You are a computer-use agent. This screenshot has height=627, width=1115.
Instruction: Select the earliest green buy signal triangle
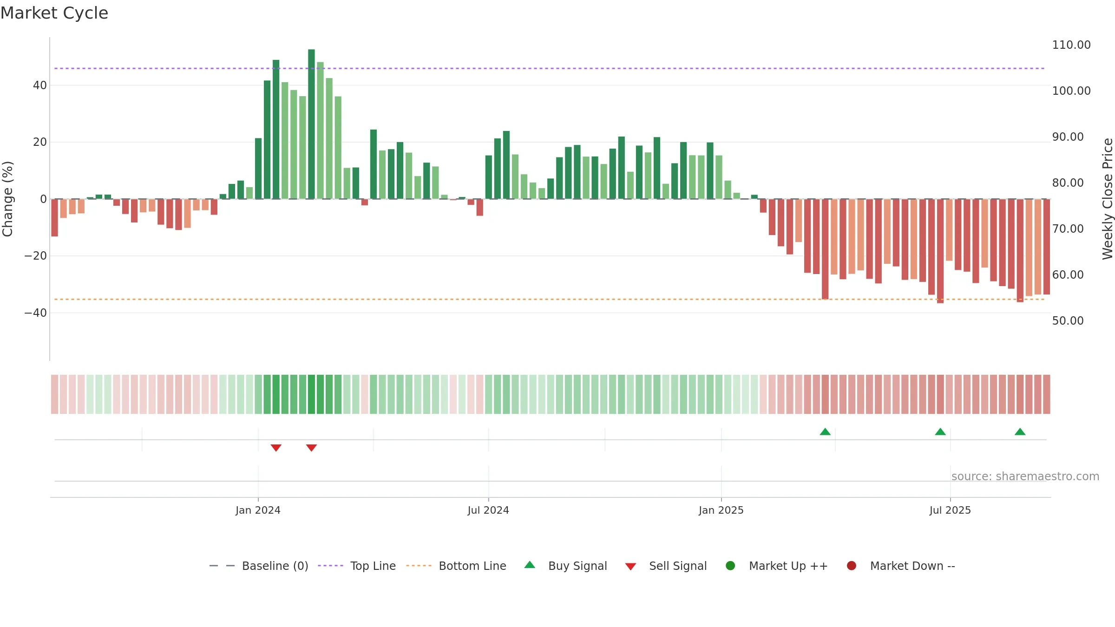coord(825,431)
